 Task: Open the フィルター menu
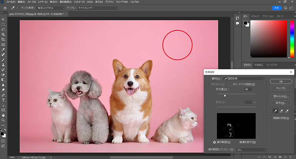pyautogui.click(x=79, y=2)
